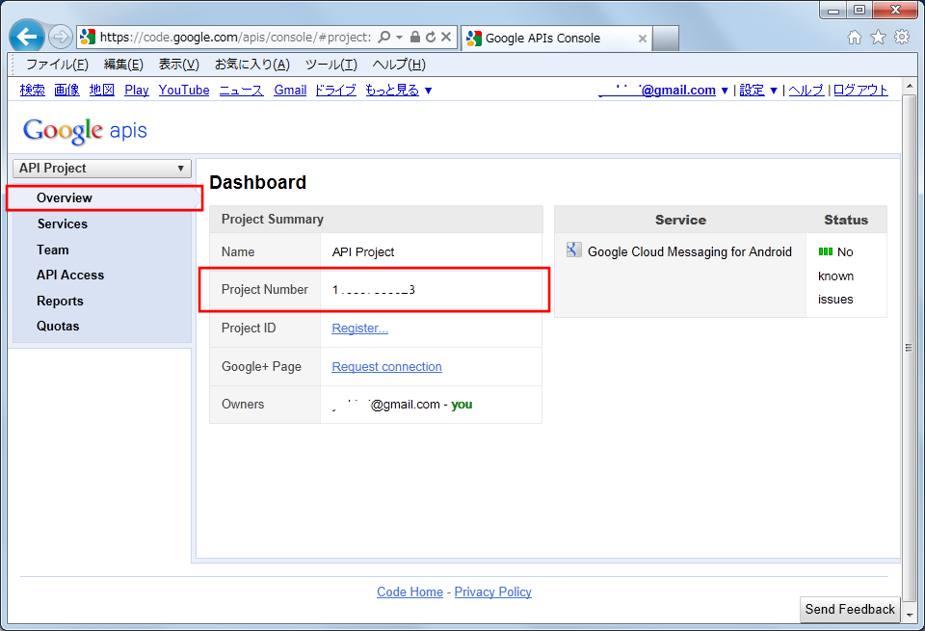Click the Send Feedback button
Screen dimensions: 925x631
coord(850,609)
